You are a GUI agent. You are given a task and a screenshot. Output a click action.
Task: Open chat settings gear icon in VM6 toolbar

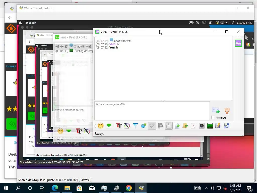[x=144, y=126]
